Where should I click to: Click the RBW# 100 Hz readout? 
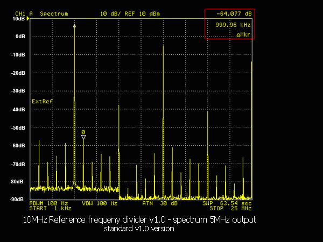pyautogui.click(x=48, y=203)
